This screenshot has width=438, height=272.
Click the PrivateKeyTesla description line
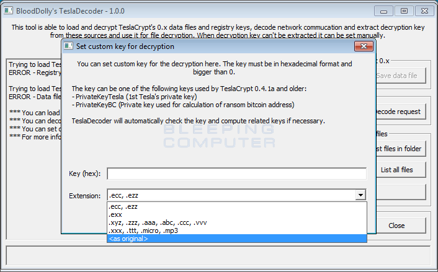click(x=135, y=97)
